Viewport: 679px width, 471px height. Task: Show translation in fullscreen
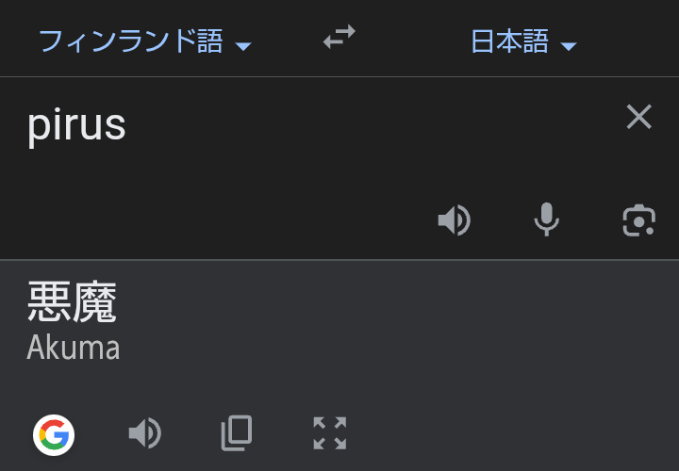pyautogui.click(x=329, y=433)
